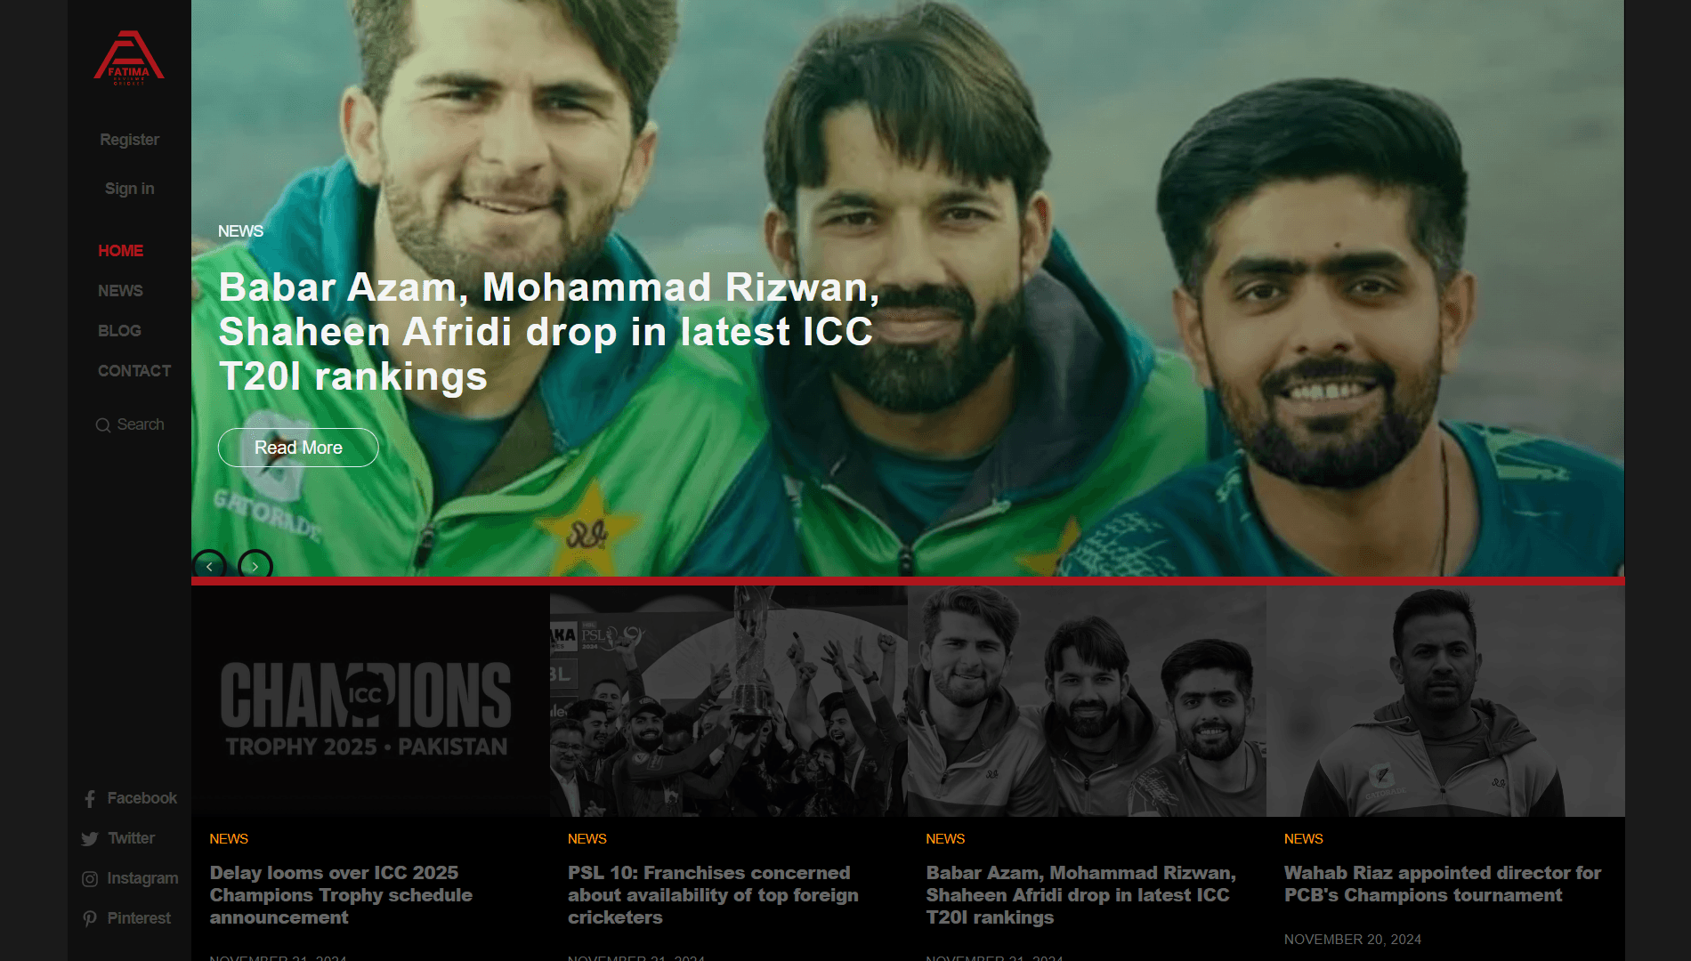Select HOME in sidebar menu

120,251
